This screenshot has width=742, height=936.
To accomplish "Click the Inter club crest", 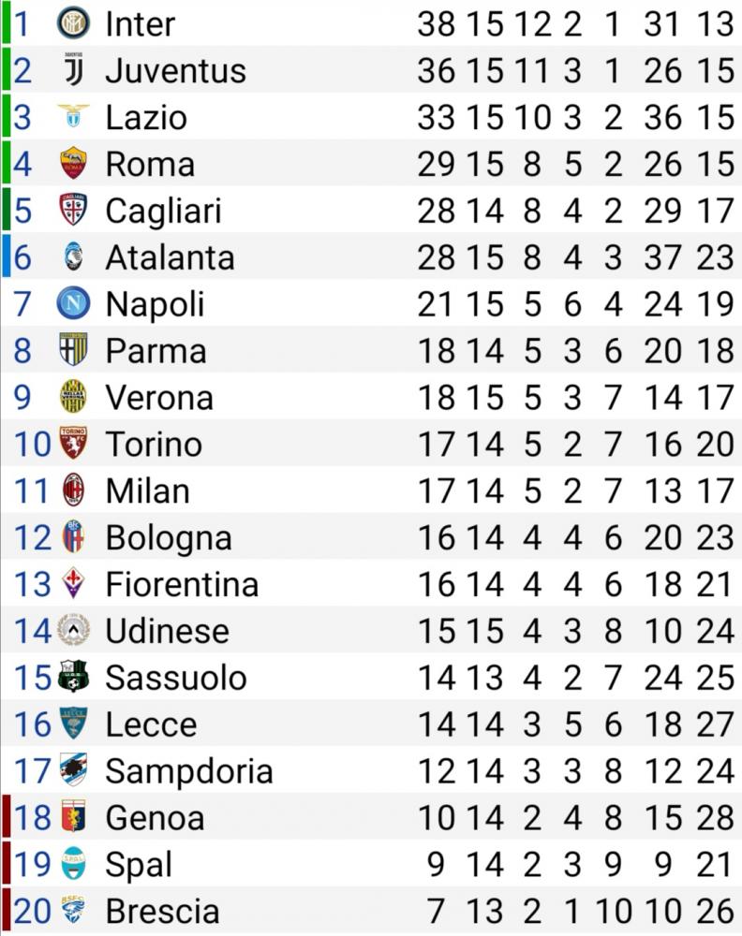I will (73, 23).
